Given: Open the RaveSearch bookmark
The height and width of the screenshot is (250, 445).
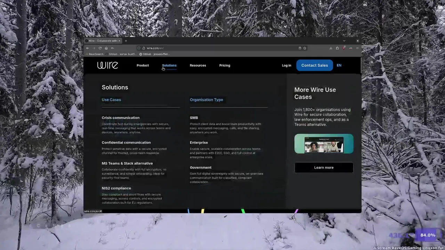Looking at the screenshot, I should pos(94,54).
